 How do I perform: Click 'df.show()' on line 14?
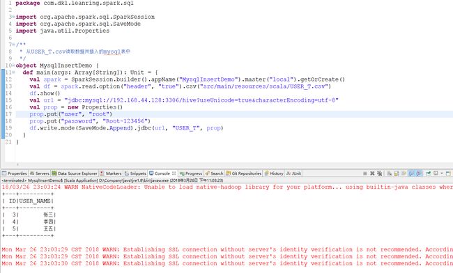pos(45,93)
